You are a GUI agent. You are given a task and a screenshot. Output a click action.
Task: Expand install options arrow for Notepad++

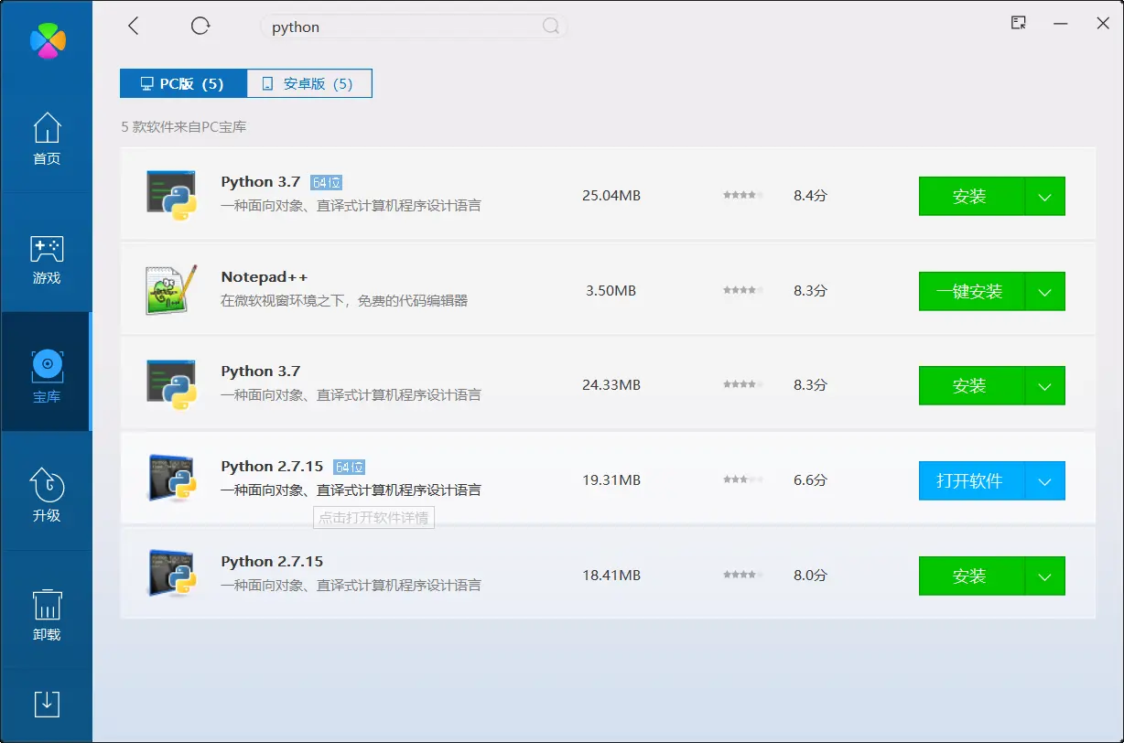(1045, 291)
